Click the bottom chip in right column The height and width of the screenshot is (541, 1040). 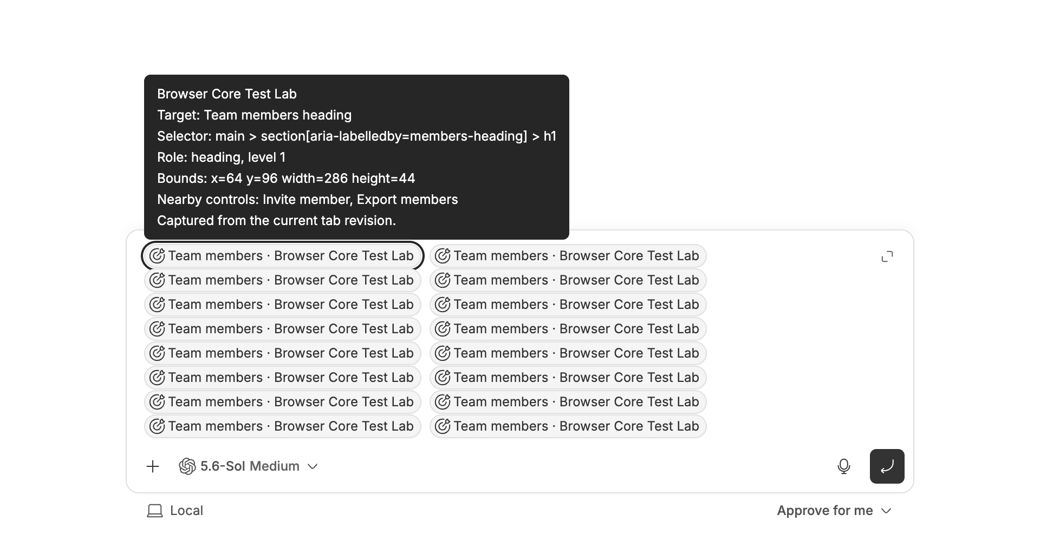tap(568, 426)
